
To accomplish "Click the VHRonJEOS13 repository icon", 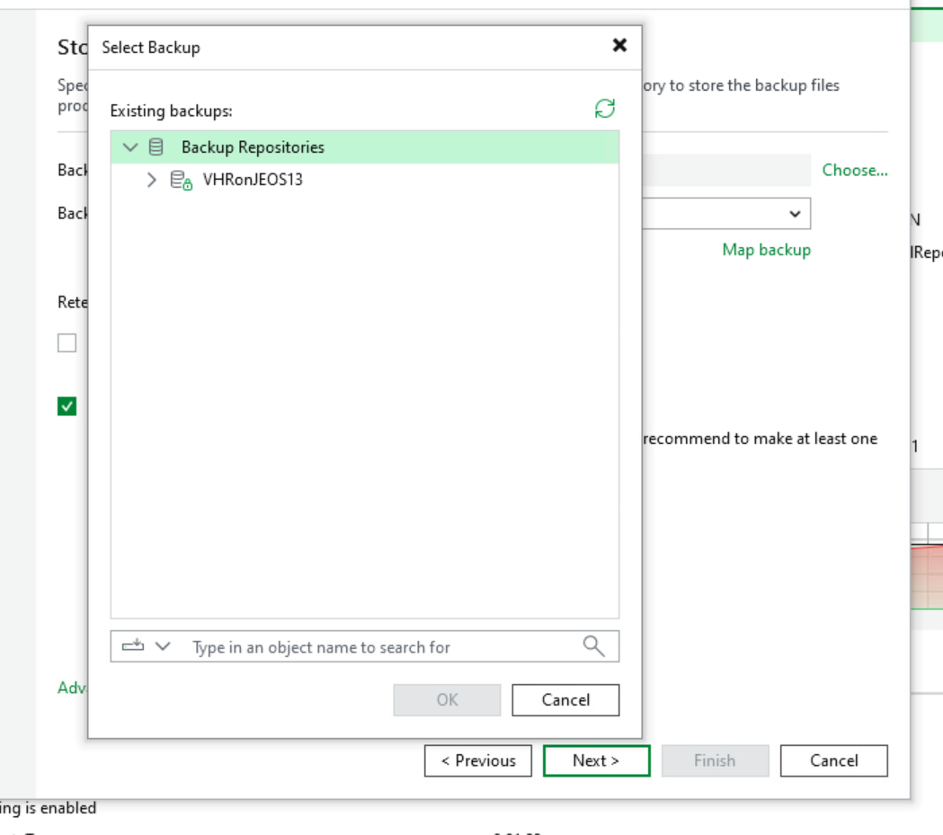I will pyautogui.click(x=182, y=180).
